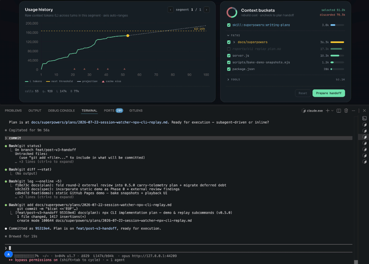Expand '+2 lines' under git log output
369x264 pixels.
pos(44,197)
